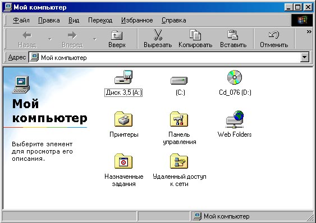Open the Файл menu
The height and width of the screenshot is (223, 316).
tap(21, 20)
